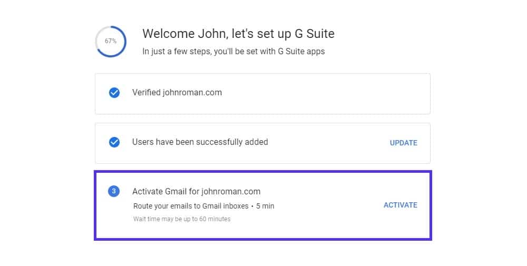
Task: Click the 67% text inside the ring
Action: coord(111,41)
